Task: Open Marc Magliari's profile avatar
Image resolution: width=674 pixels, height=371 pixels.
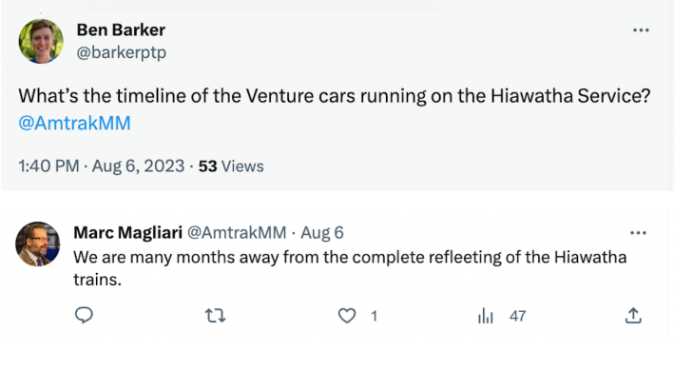Action: [38, 244]
